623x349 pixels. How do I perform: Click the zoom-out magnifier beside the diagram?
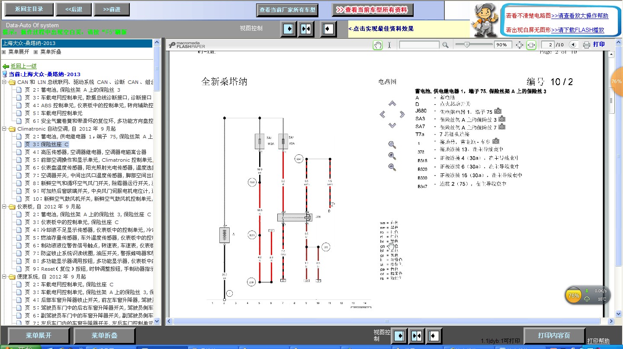(392, 167)
